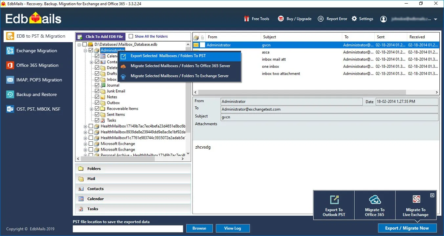Collapse the Administrator mailbox node
This screenshot has height=236, width=444.
[85, 50]
